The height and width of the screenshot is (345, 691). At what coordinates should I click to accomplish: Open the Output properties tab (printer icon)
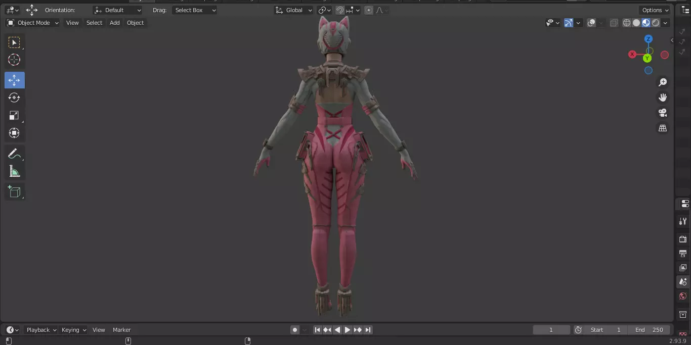click(x=683, y=253)
